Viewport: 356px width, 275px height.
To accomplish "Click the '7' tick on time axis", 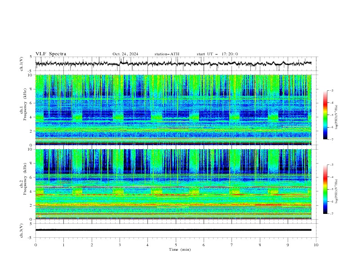I will pyautogui.click(x=232, y=245).
